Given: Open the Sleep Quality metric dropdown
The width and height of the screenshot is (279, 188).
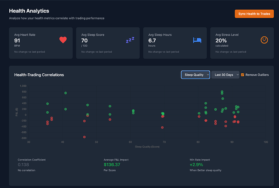Looking at the screenshot, I should (195, 75).
